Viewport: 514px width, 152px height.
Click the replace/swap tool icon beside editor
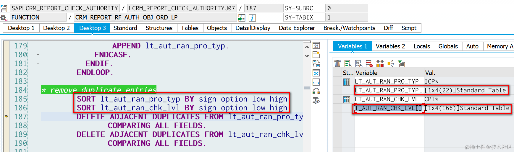point(316,64)
